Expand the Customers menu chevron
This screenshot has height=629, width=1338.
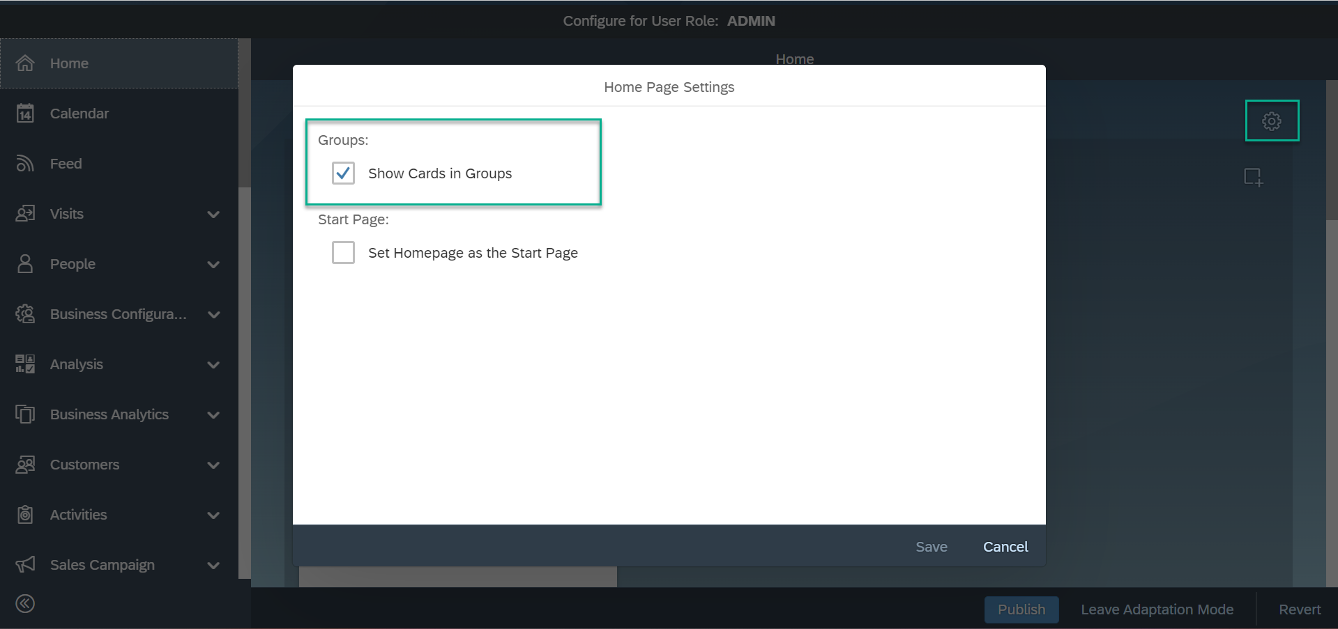click(213, 465)
